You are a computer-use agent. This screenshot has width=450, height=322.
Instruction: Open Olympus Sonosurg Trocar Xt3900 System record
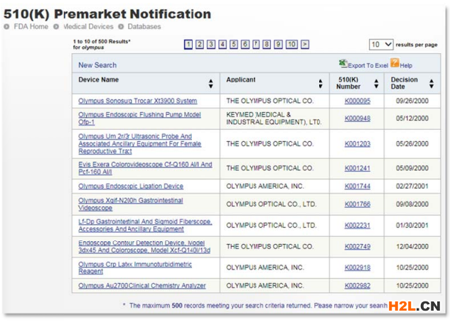pyautogui.click(x=137, y=101)
